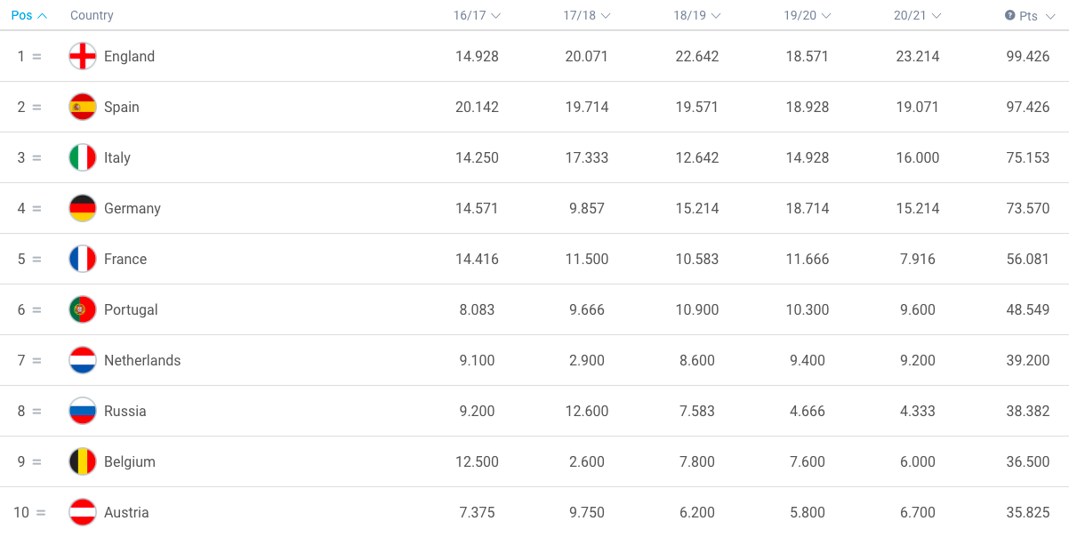Open the France country link
Screen dimensions: 1069x537
[125, 259]
